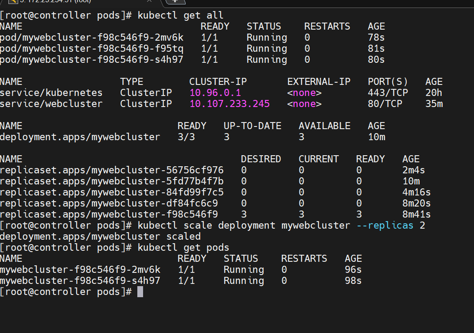
Task: Click the 2m4s replicaset age
Action: (414, 170)
